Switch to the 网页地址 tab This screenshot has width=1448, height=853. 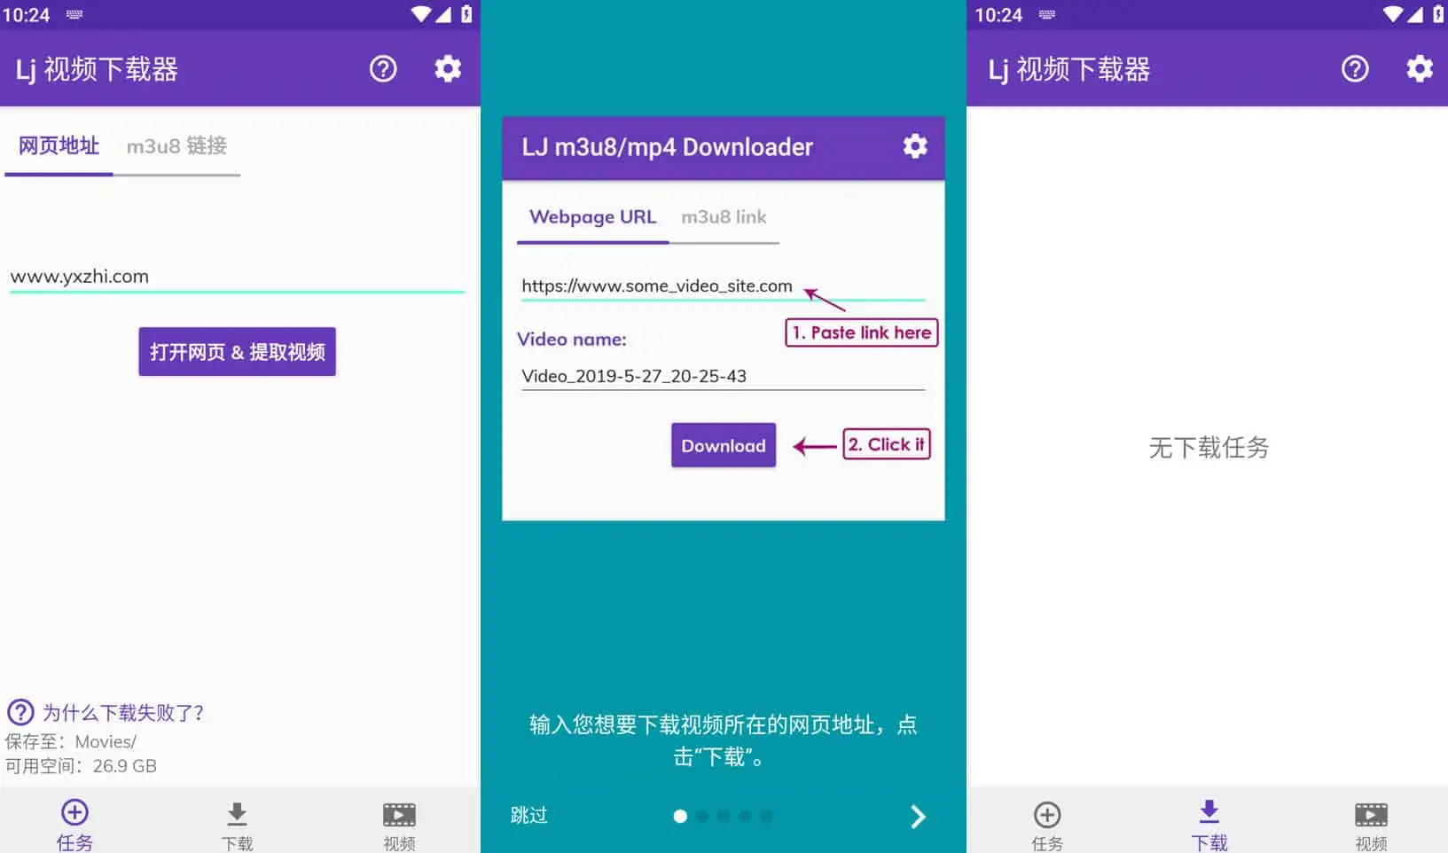(59, 147)
